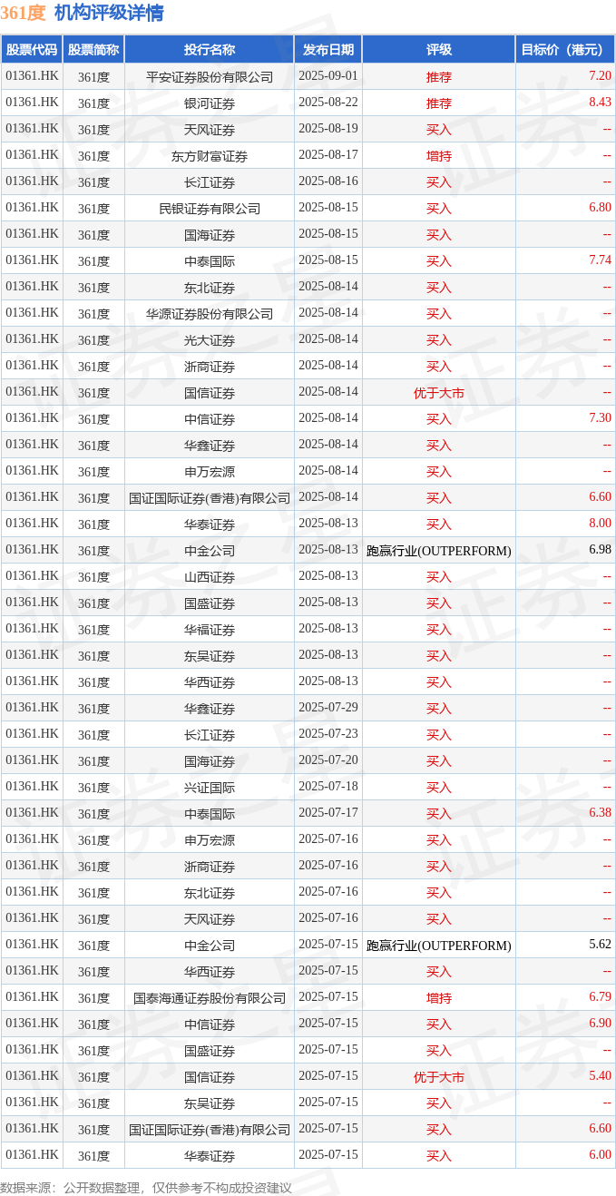Click the 发布日期 column header

[x=328, y=50]
